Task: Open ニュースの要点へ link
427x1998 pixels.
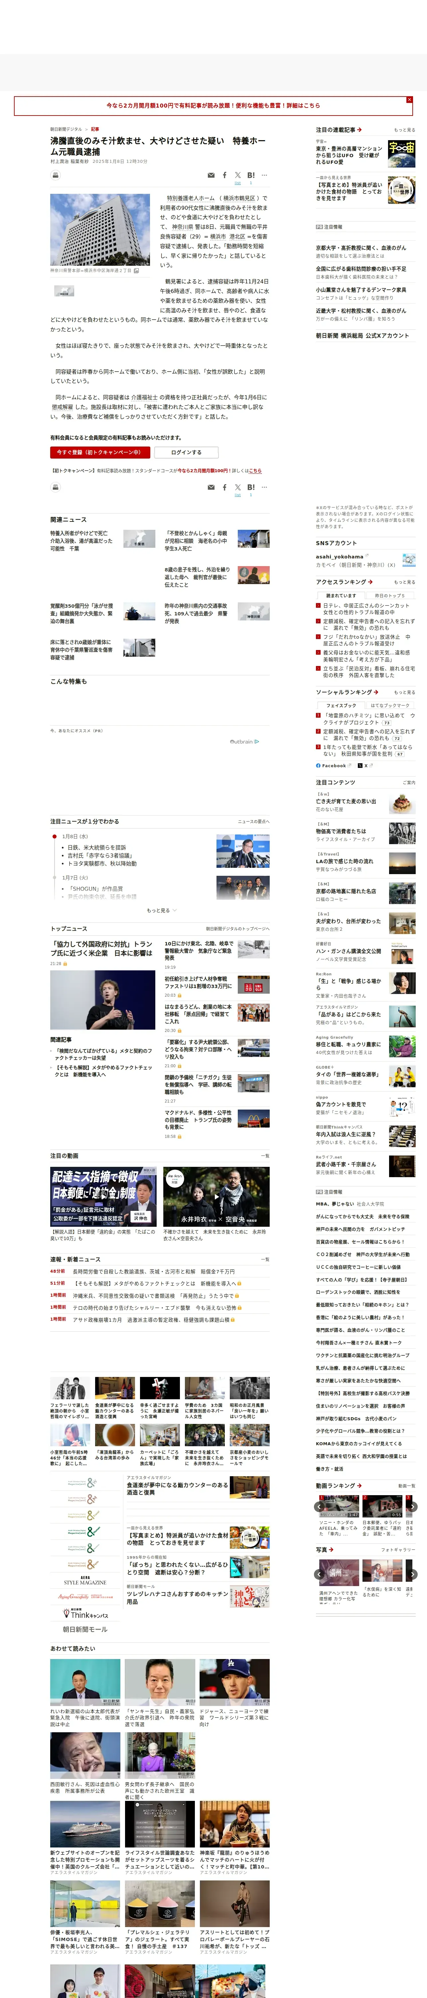Action: click(x=253, y=822)
